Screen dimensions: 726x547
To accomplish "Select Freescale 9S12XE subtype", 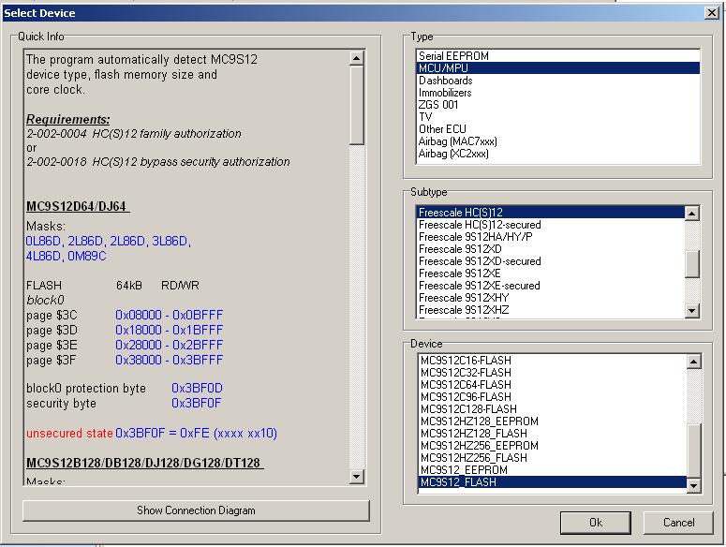I will point(551,273).
